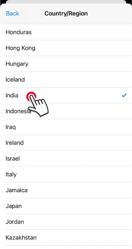
Task: Pick Israel from the list
Action: (x=66, y=159)
